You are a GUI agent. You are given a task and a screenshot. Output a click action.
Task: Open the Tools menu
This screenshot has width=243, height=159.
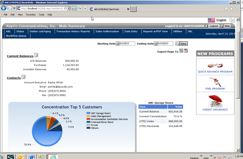41,14
